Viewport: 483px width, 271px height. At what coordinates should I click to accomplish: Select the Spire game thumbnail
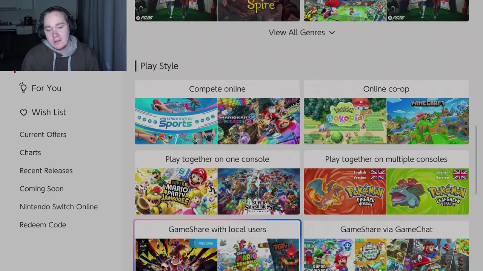pos(259,11)
